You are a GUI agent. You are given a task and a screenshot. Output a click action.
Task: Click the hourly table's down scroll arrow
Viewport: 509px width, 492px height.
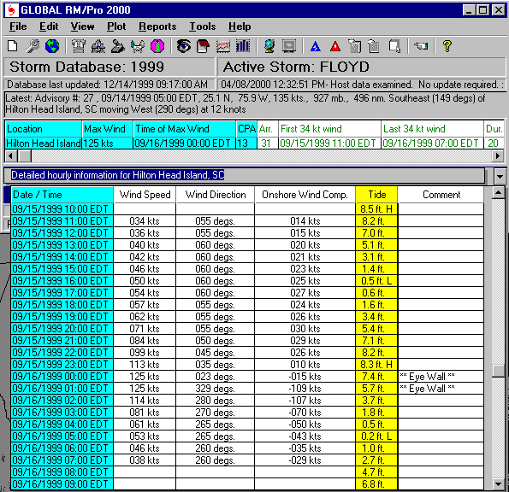(x=498, y=484)
